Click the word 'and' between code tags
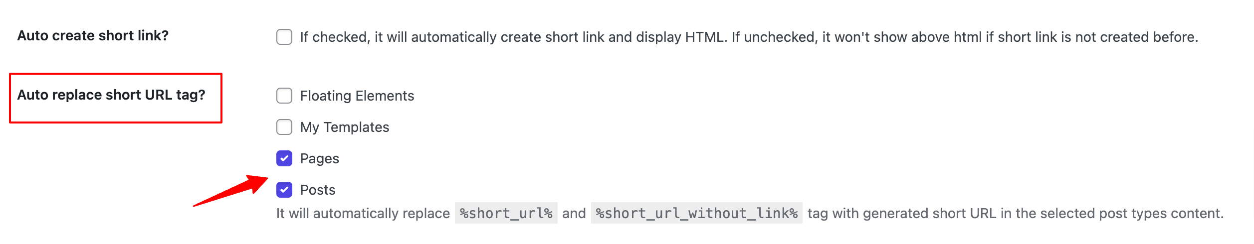Viewport: 1254px width, 244px height. (574, 213)
